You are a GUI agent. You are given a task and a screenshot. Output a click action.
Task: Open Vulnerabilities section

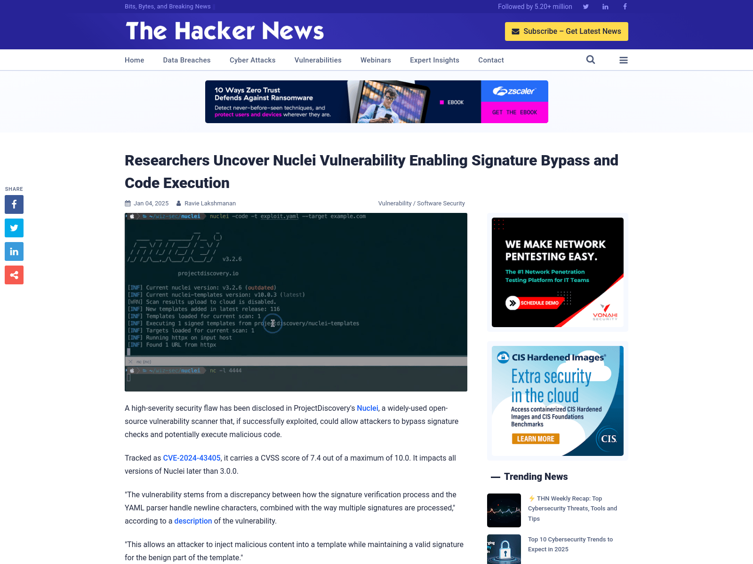pos(318,60)
